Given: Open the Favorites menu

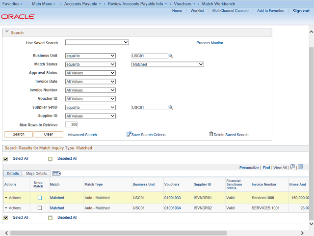Looking at the screenshot, I should click(12, 4).
